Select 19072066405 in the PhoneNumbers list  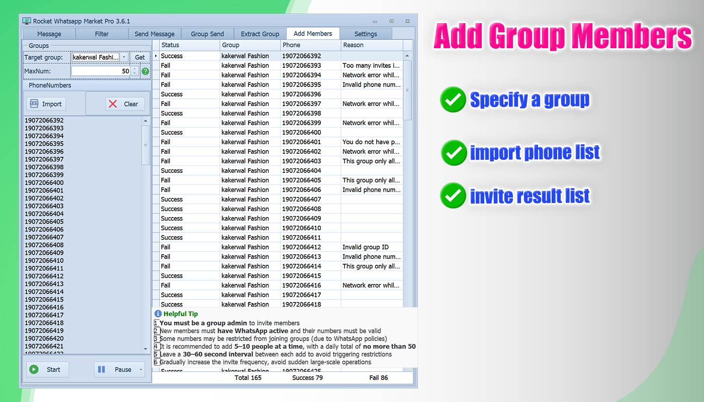pyautogui.click(x=44, y=222)
